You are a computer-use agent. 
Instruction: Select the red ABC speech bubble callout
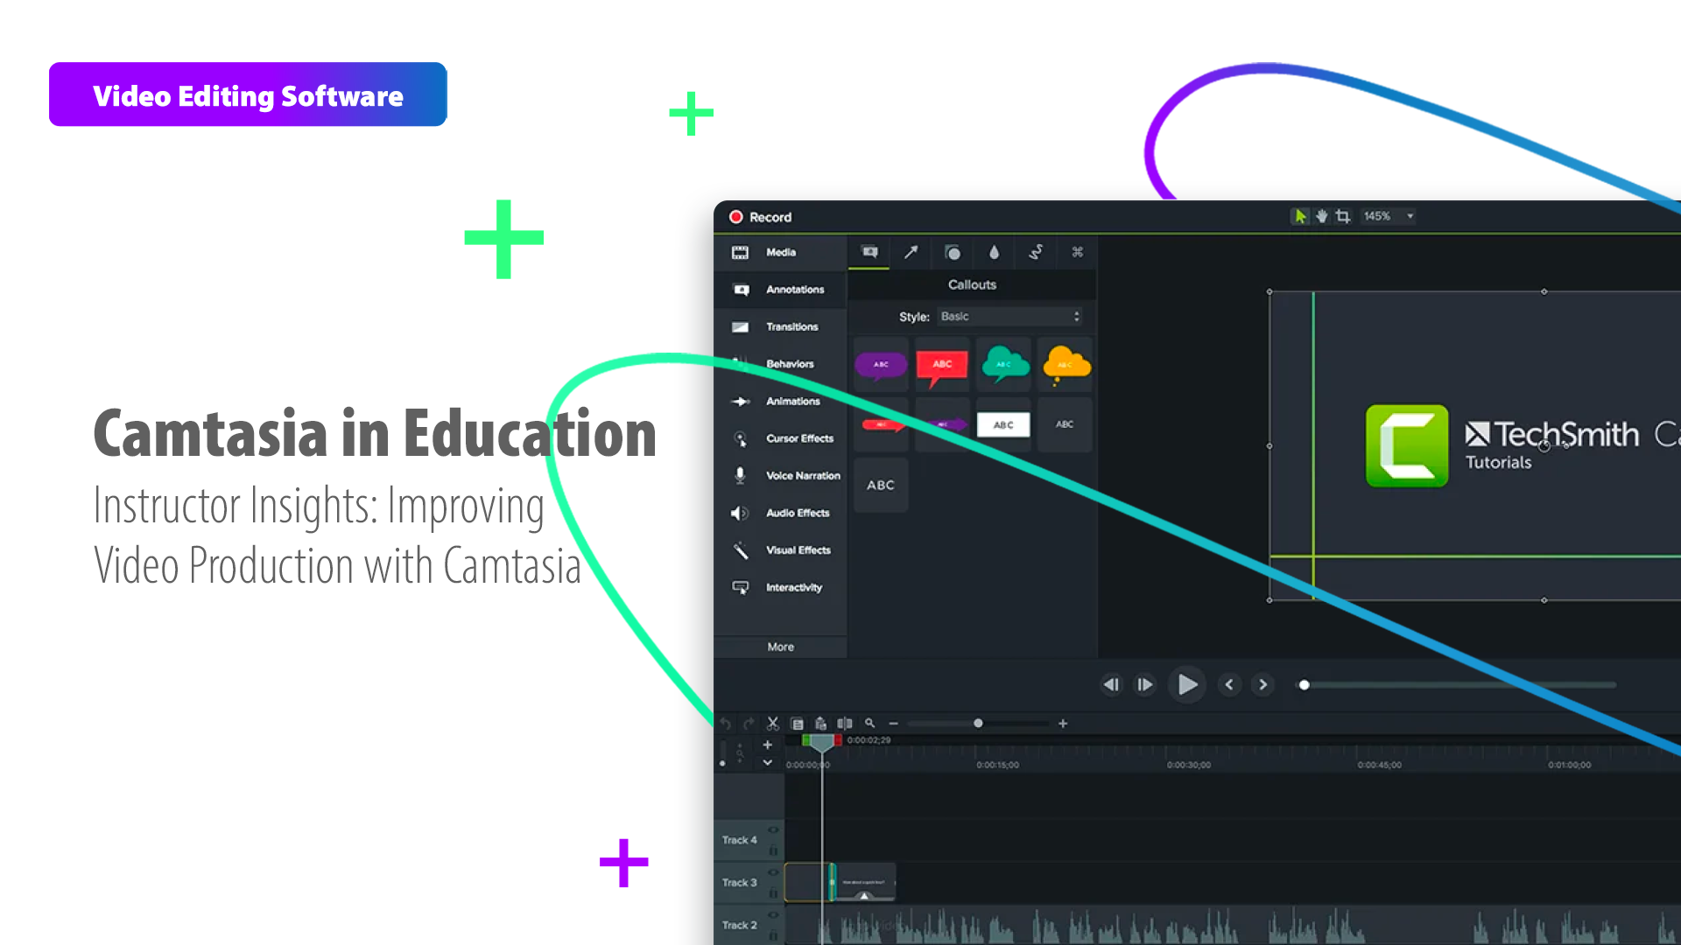[x=942, y=366]
